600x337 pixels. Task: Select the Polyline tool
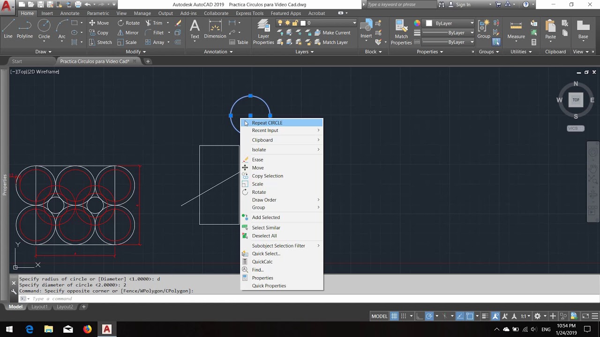[25, 29]
